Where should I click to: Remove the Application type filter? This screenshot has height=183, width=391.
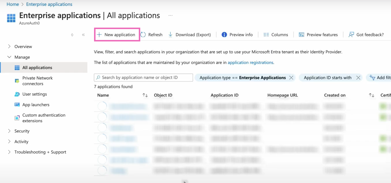(x=291, y=78)
